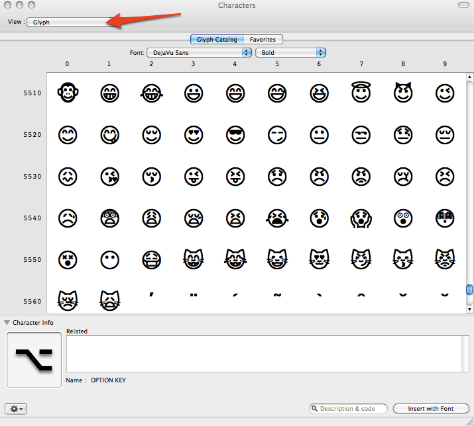The width and height of the screenshot is (474, 426).
Task: Switch to the Favorites tab
Action: click(263, 40)
